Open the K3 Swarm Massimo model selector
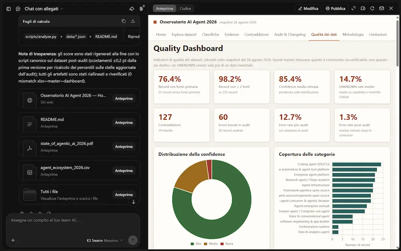The height and width of the screenshot is (251, 401). pyautogui.click(x=105, y=240)
